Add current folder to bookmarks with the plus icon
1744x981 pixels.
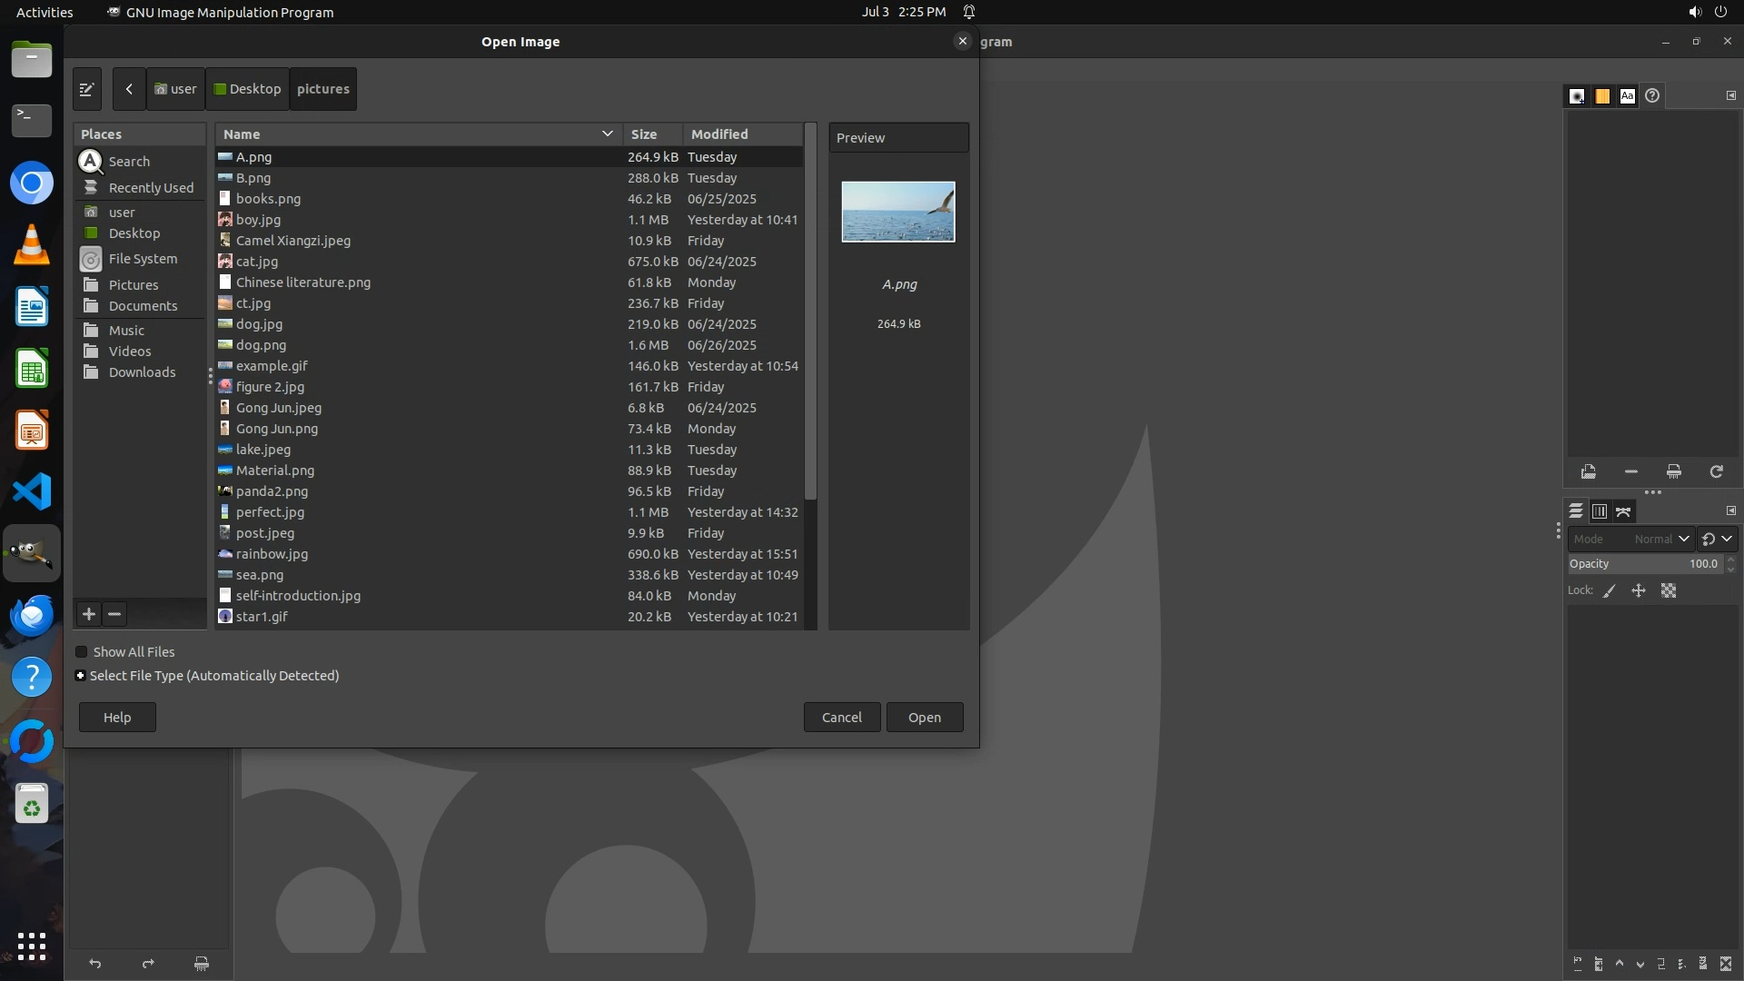coord(89,615)
